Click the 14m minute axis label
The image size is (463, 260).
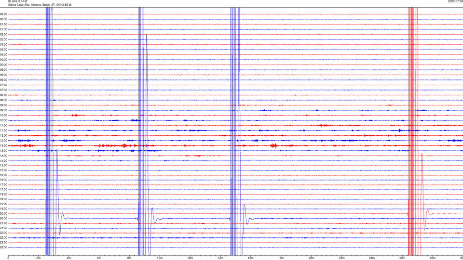click(220, 258)
